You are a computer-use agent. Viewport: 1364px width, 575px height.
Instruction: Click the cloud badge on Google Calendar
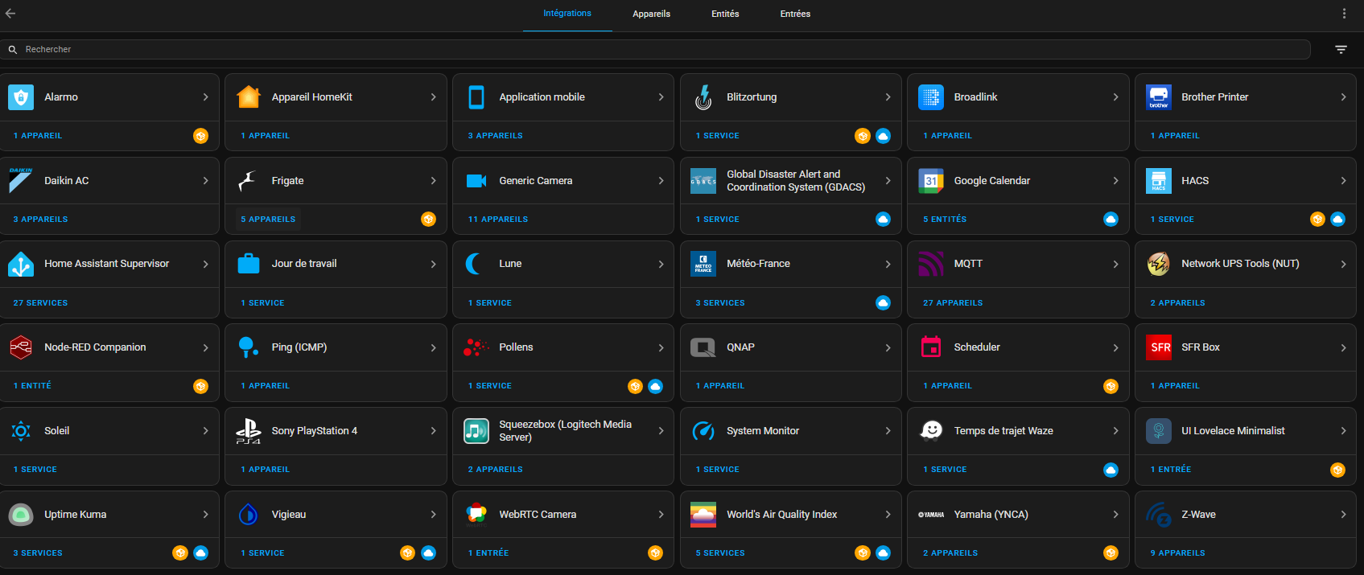click(x=1111, y=220)
